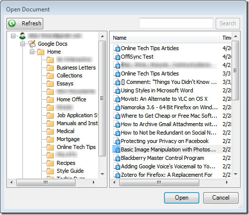Click the Recipes folder icon

[50, 163]
